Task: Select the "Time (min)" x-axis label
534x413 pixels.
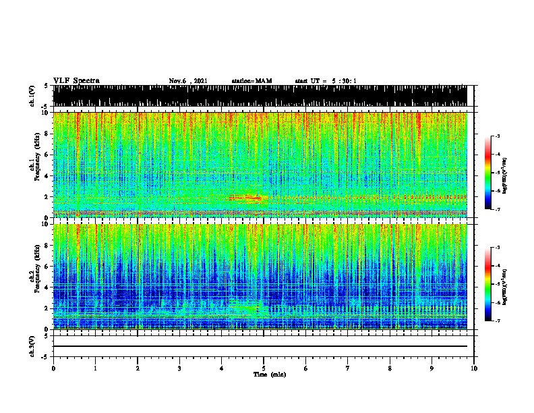Action: click(x=270, y=375)
